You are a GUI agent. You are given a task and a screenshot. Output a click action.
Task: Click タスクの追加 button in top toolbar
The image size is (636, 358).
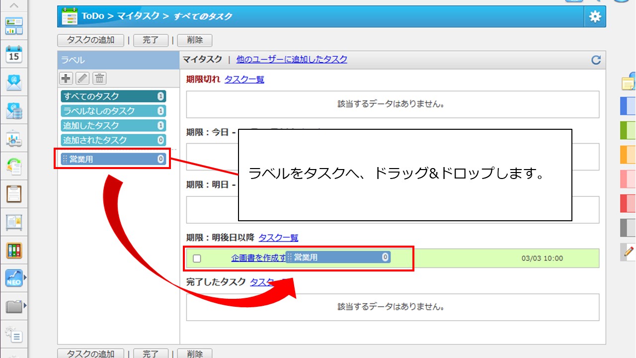(90, 40)
